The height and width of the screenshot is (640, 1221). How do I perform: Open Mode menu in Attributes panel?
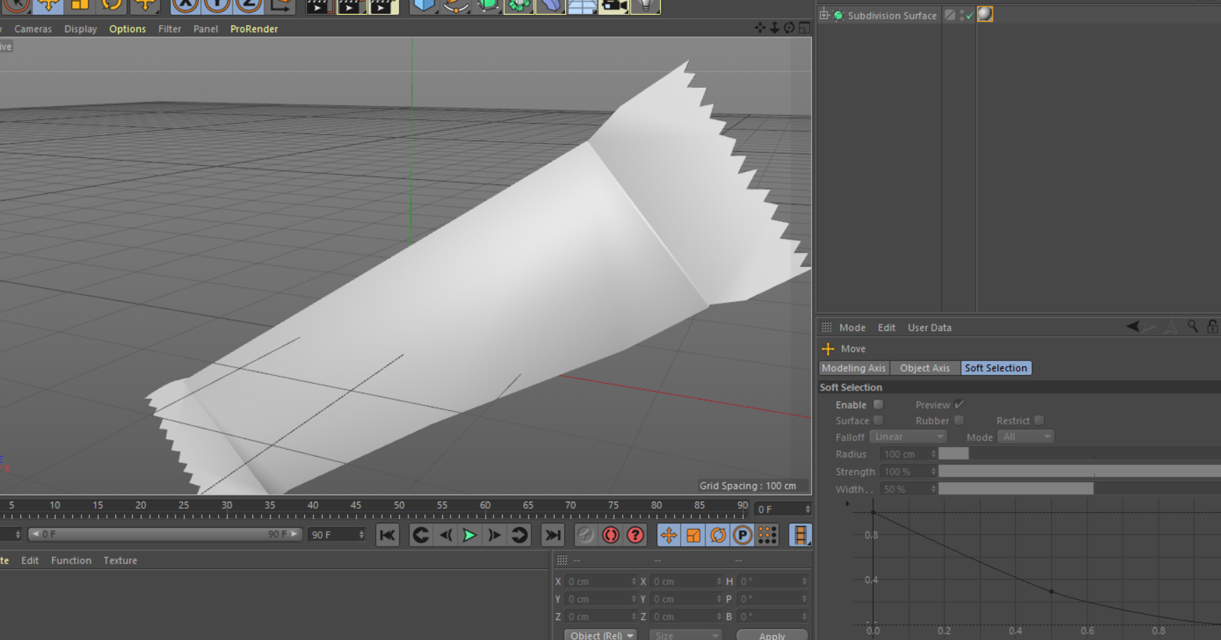852,327
